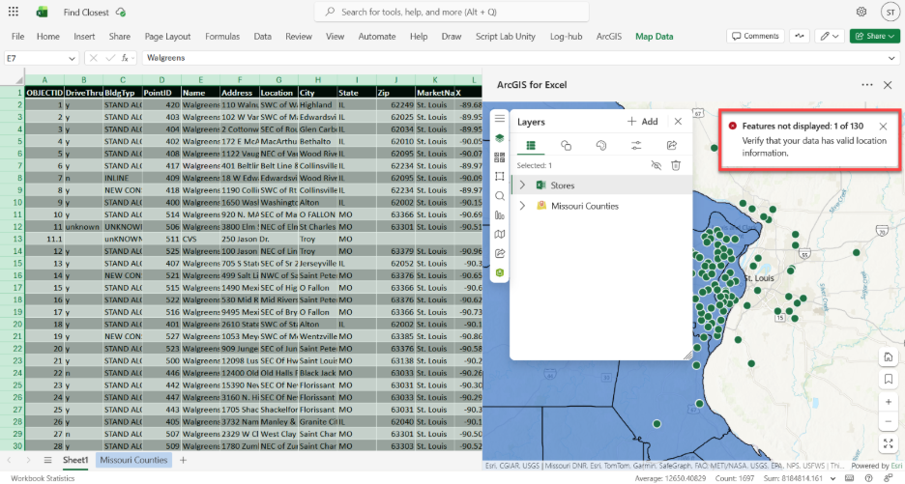Screen dimensions: 905x484
Task: Toggle visibility of selected layer
Action: tap(657, 165)
